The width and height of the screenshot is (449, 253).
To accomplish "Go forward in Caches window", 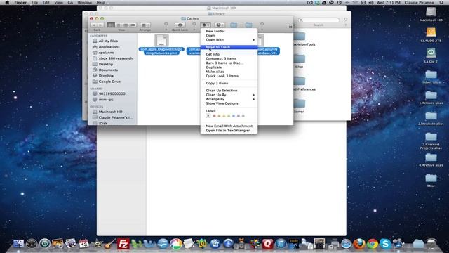I will pyautogui.click(x=100, y=25).
